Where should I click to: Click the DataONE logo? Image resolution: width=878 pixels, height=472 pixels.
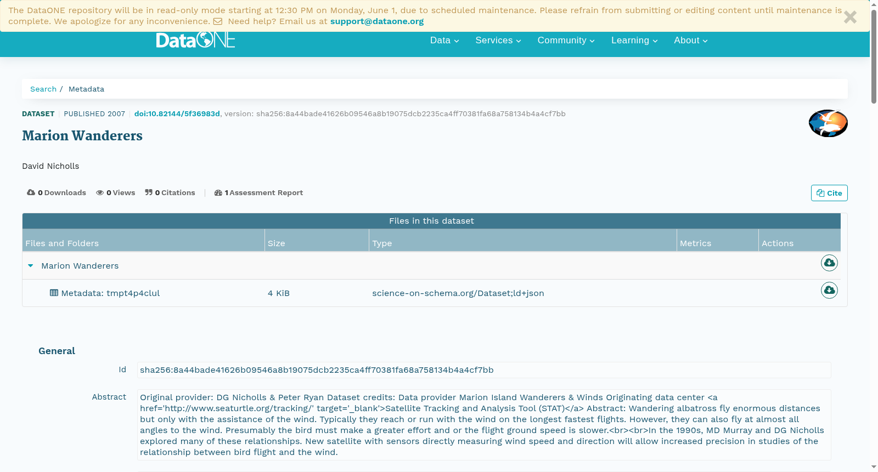click(x=195, y=40)
